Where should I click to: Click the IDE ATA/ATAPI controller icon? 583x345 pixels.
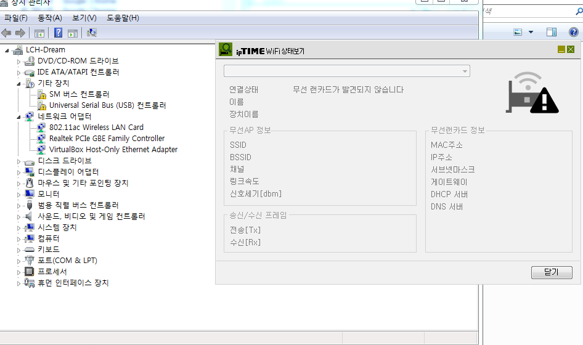30,73
